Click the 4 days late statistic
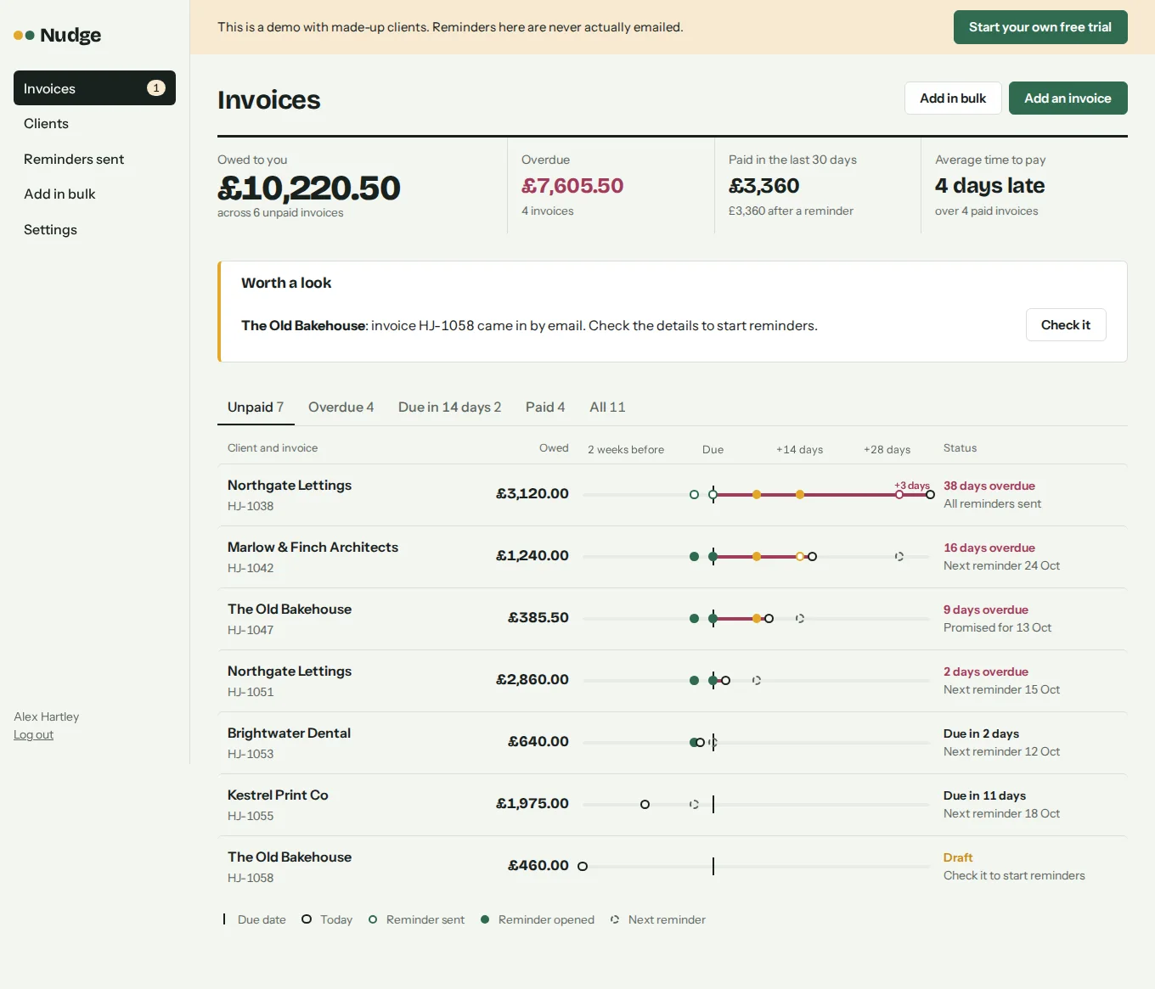This screenshot has height=989, width=1155. pyautogui.click(x=990, y=186)
